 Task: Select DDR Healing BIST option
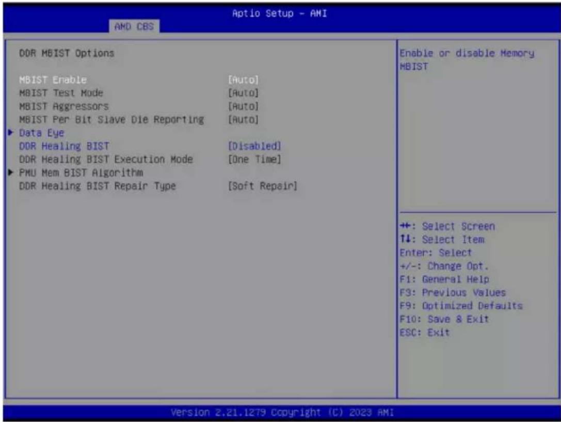[65, 146]
